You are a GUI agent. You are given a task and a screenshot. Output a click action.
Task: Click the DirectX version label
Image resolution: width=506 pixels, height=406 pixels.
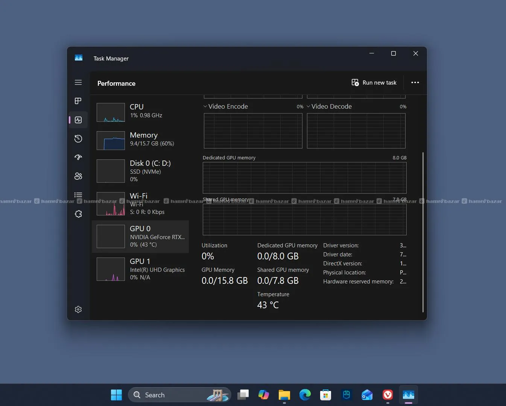coord(343,264)
